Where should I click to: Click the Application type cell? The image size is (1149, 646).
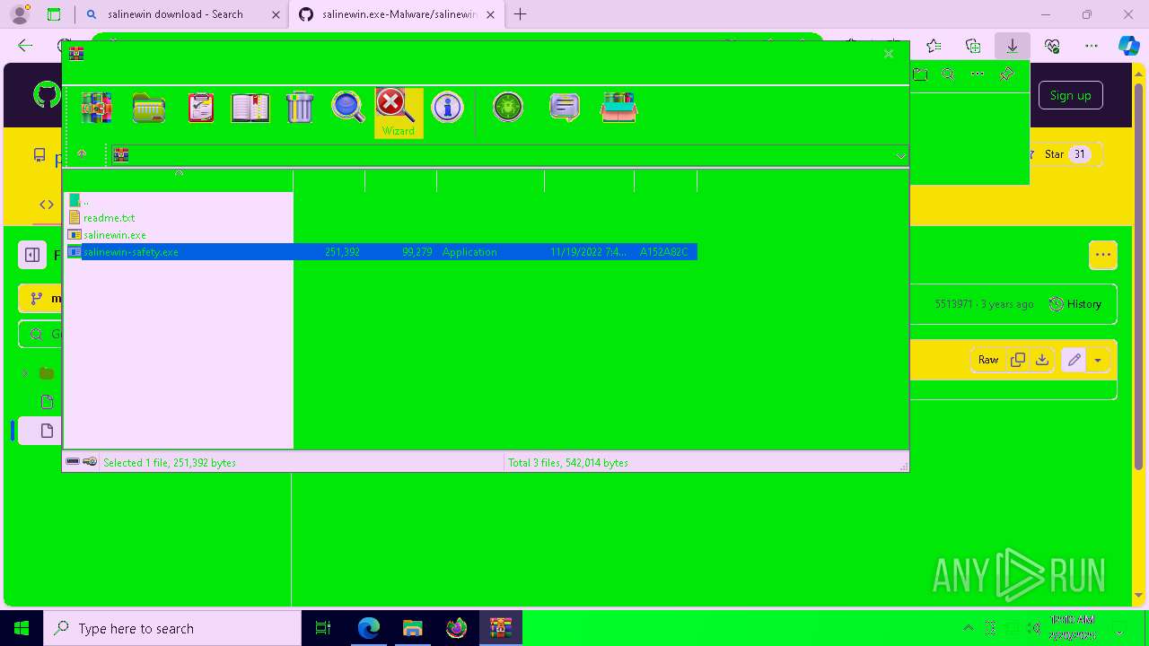coord(469,252)
